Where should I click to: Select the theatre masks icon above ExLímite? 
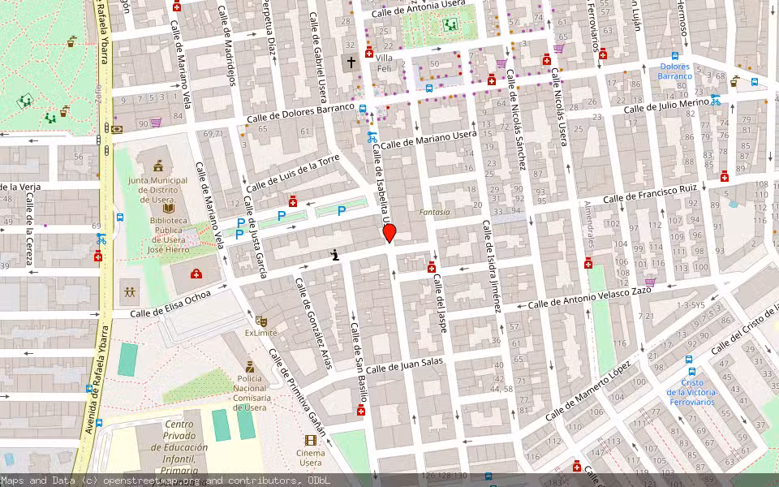tap(261, 321)
